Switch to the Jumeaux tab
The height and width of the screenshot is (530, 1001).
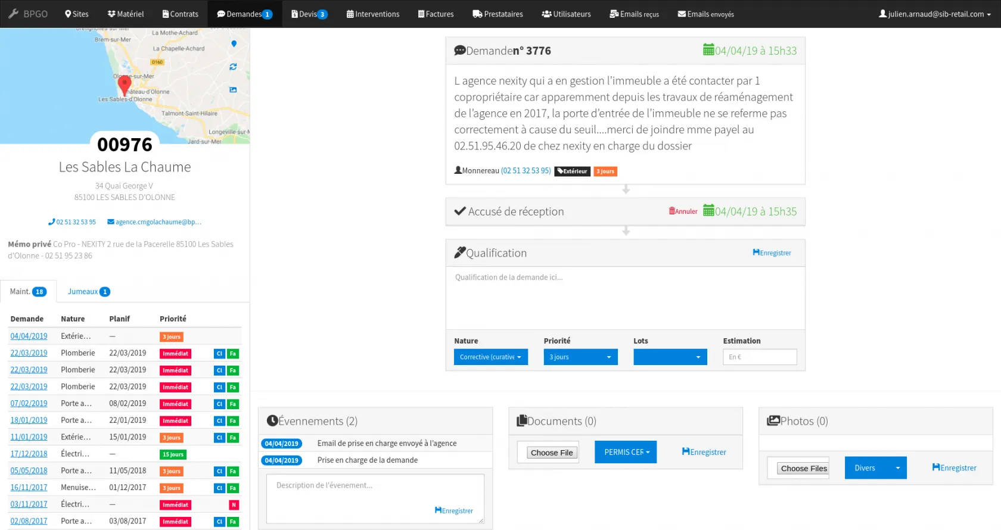click(88, 292)
